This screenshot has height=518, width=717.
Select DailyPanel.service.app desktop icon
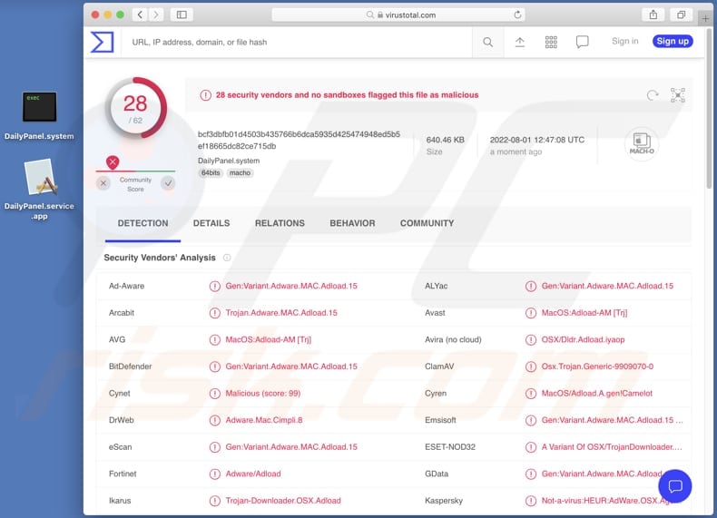point(39,178)
